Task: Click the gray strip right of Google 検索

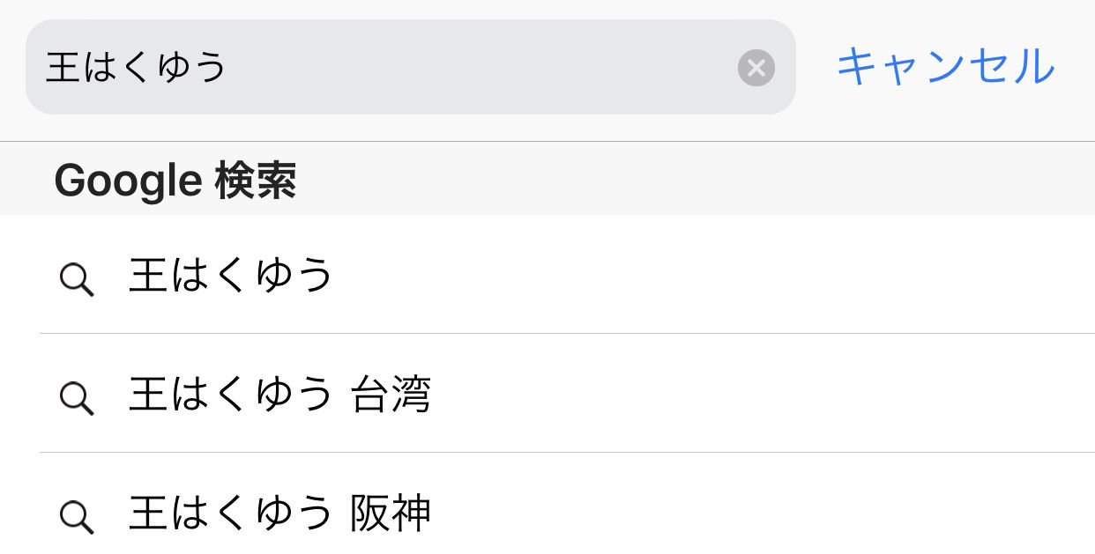Action: click(696, 179)
